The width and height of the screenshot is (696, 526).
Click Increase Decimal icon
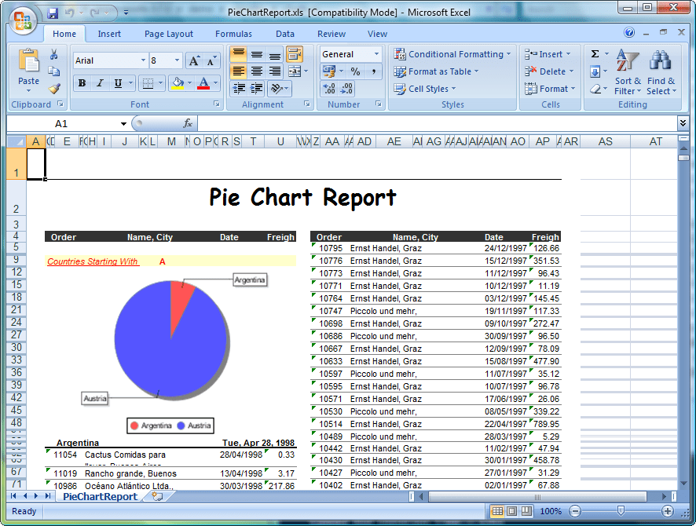click(329, 88)
